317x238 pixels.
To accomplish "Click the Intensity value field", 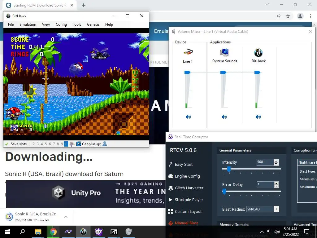I will (265, 162).
